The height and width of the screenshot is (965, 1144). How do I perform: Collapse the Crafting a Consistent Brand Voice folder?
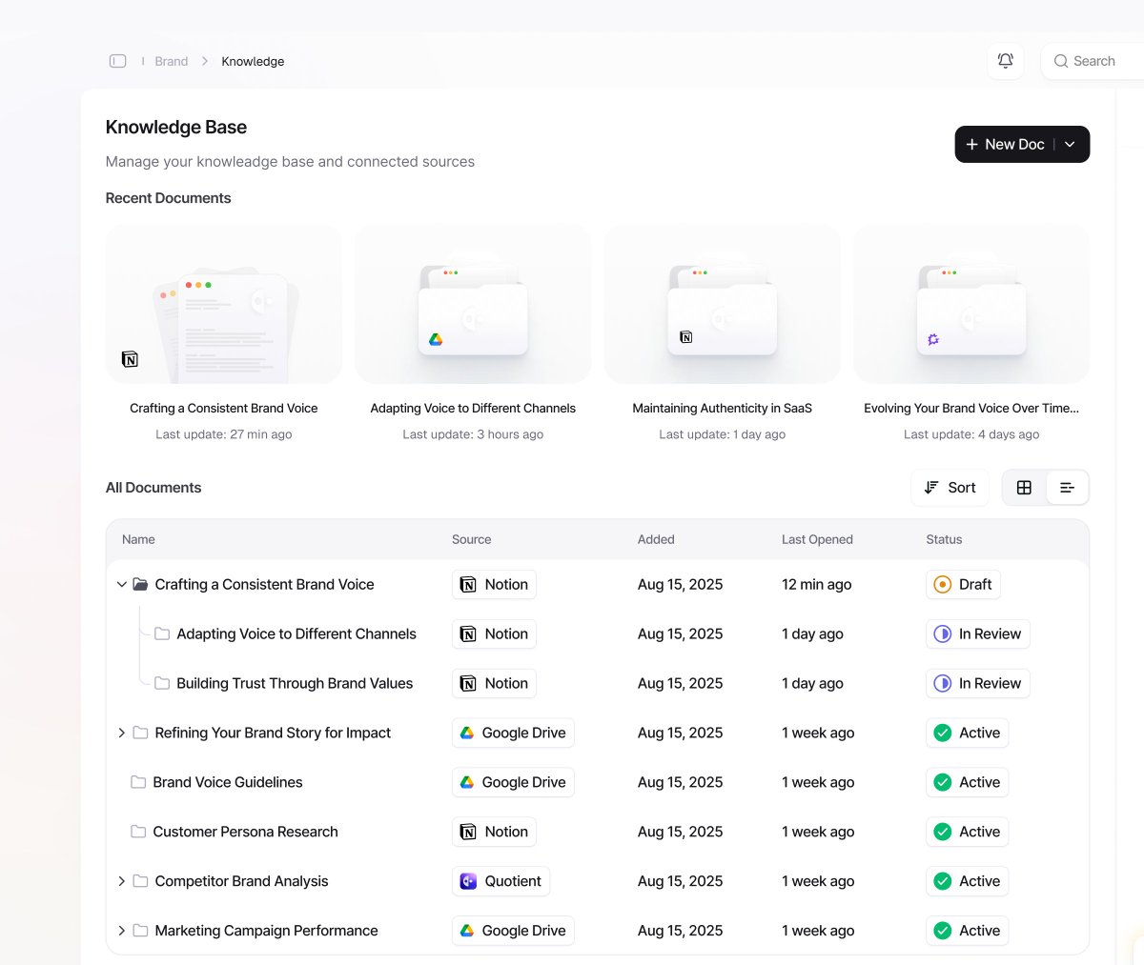[x=121, y=584]
